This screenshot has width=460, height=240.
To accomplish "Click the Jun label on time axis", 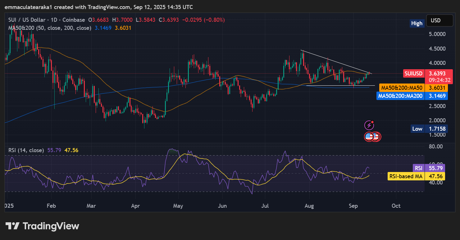I will coord(222,206).
